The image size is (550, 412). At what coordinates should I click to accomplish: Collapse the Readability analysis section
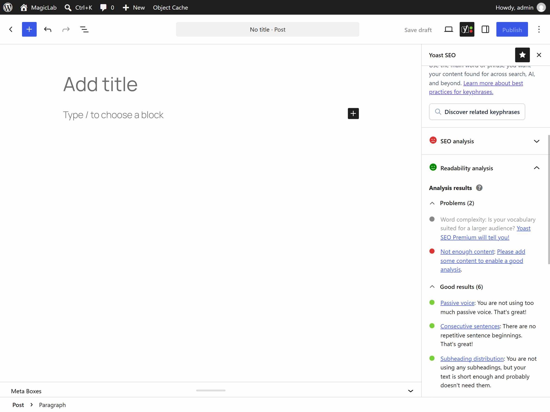coord(486,168)
